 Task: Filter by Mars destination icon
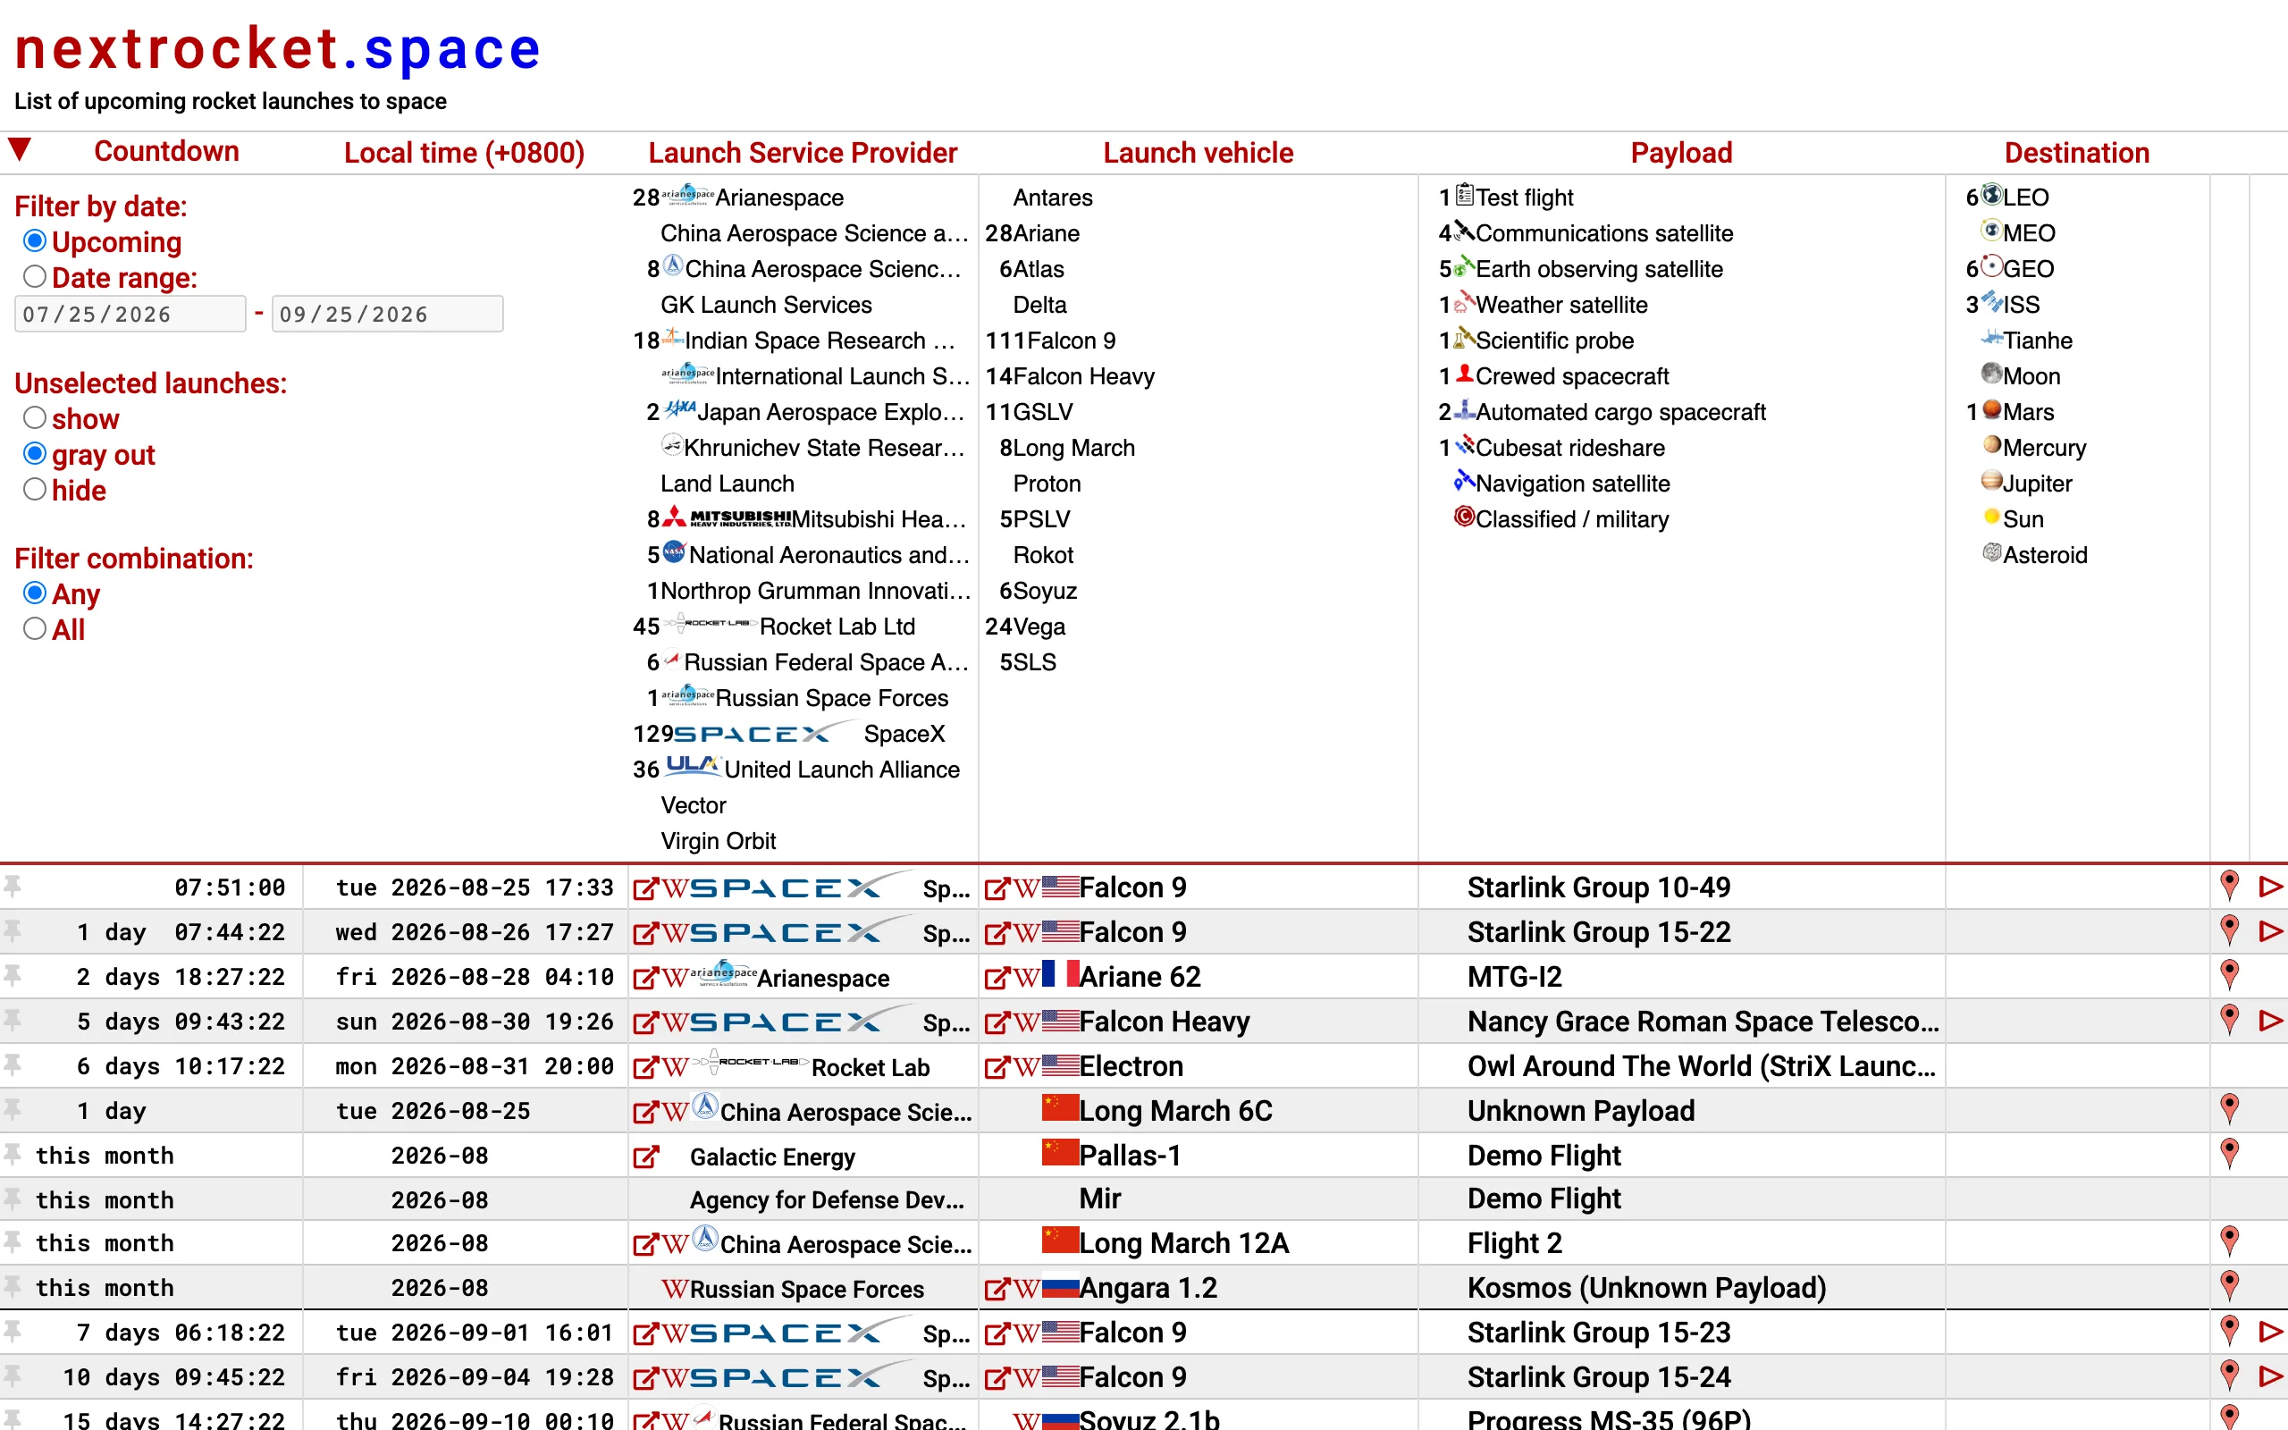click(x=1991, y=409)
